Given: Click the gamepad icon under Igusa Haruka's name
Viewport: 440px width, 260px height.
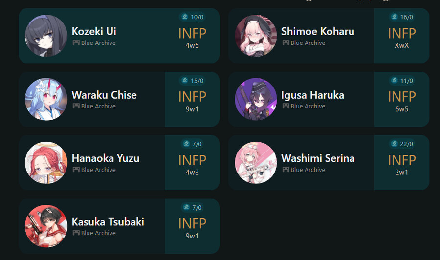Looking at the screenshot, I should 286,106.
